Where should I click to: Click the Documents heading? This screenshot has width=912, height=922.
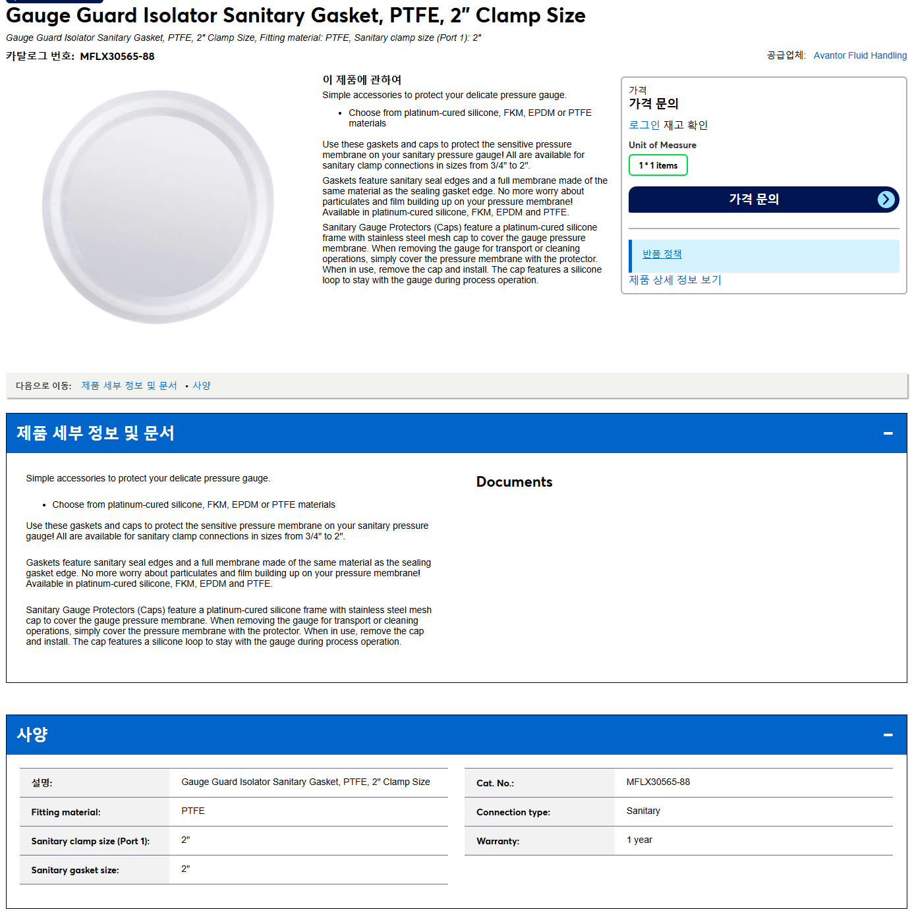tap(514, 482)
